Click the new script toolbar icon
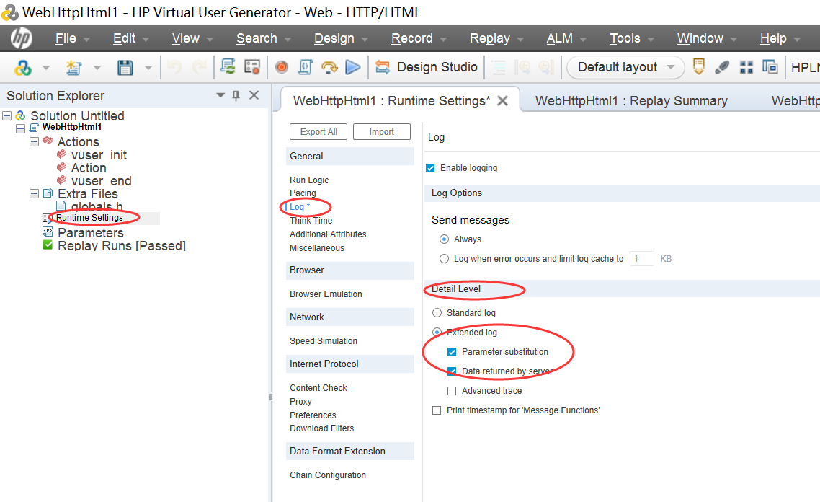The height and width of the screenshot is (502, 820). point(73,68)
